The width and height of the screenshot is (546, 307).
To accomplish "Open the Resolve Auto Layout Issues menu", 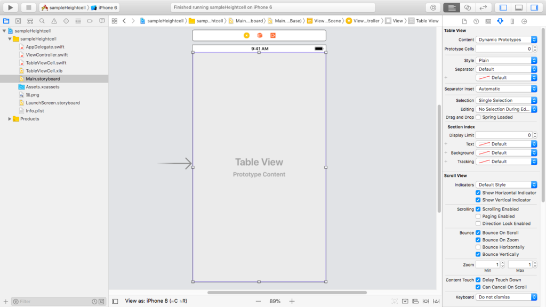I will click(436, 301).
